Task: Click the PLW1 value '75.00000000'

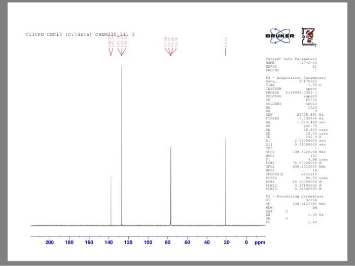Action: pos(304,162)
